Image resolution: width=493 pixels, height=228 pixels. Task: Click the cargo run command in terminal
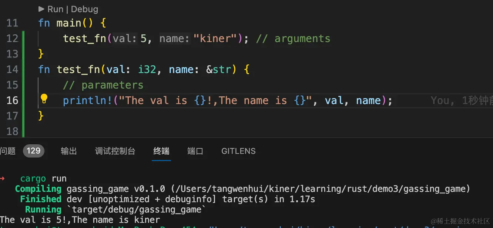click(43, 179)
